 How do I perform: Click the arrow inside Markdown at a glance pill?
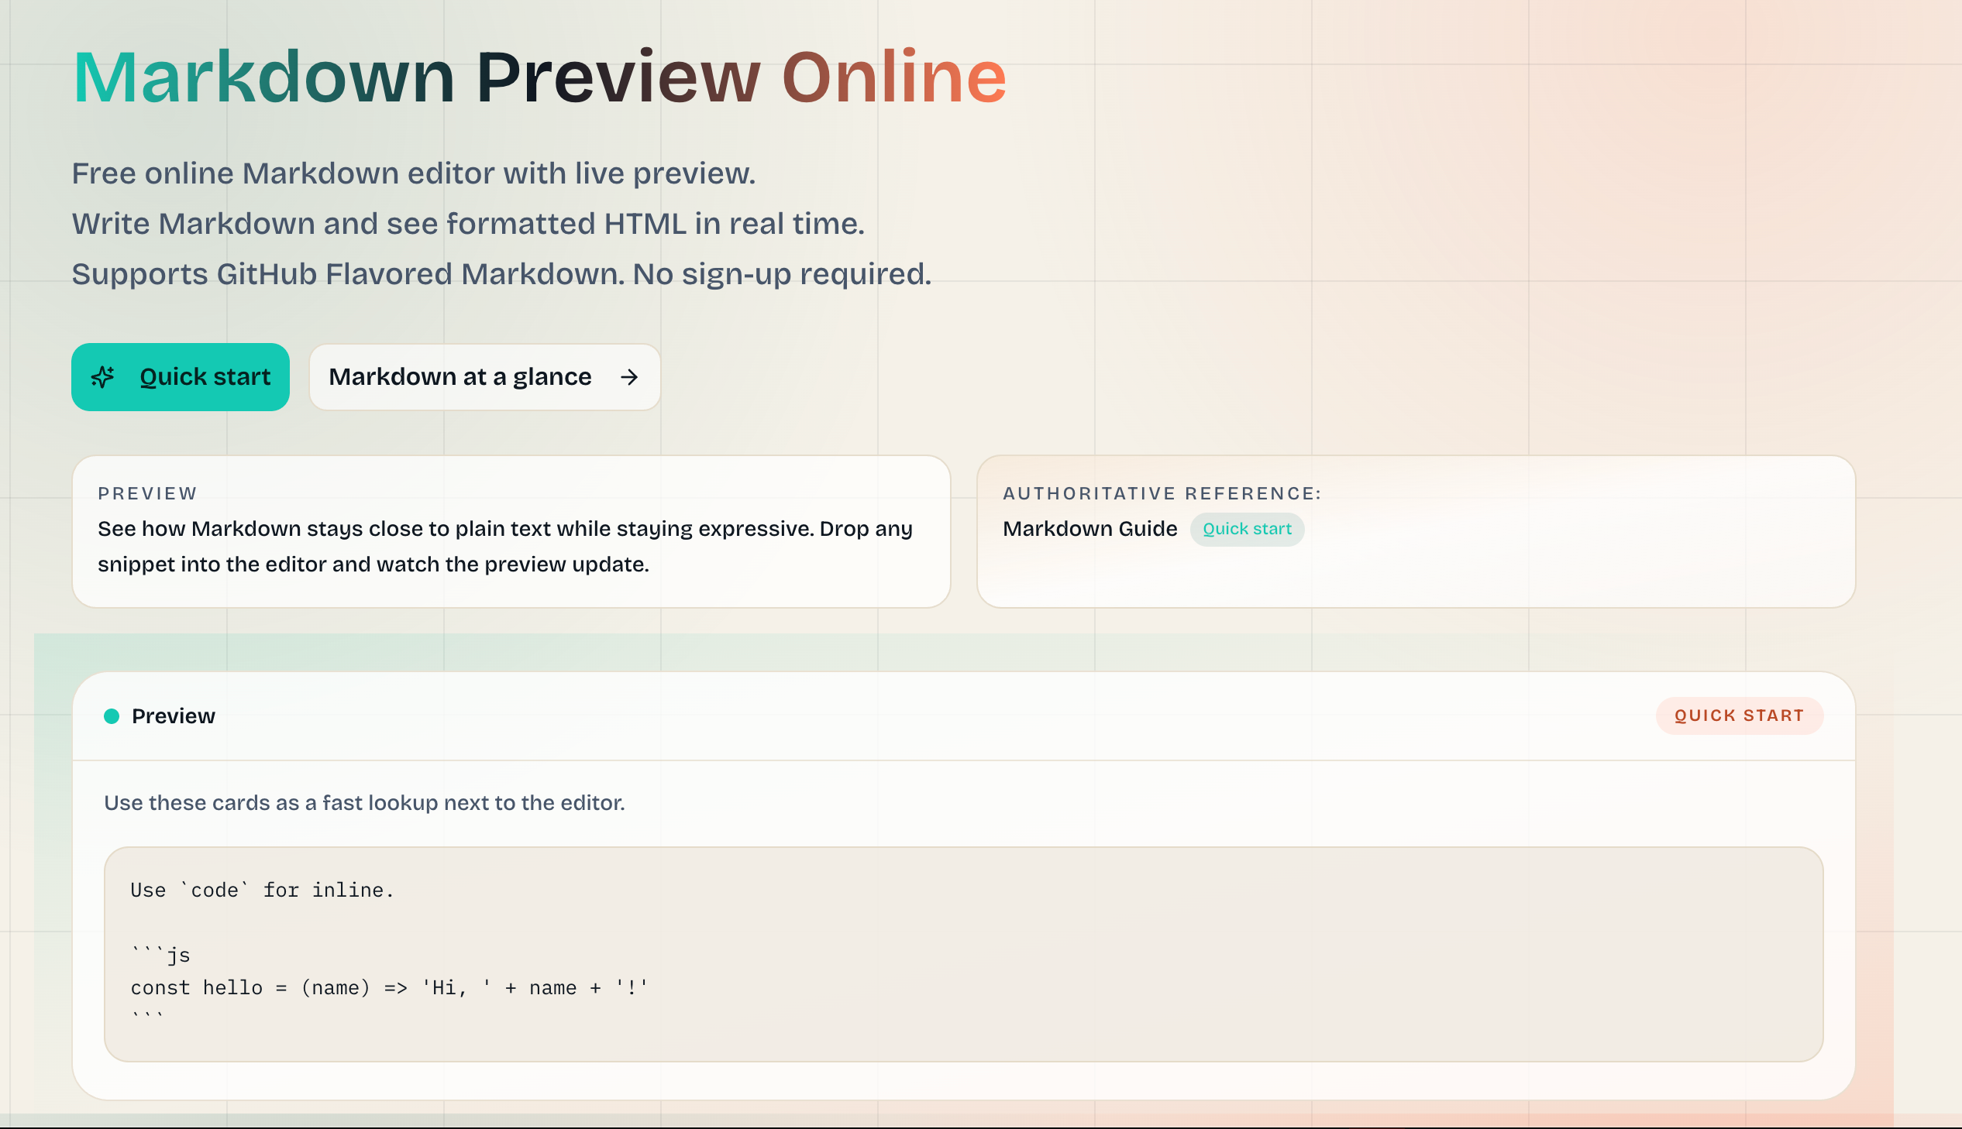click(628, 377)
